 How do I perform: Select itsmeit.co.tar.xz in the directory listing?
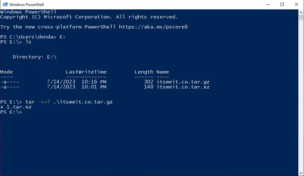[183, 87]
